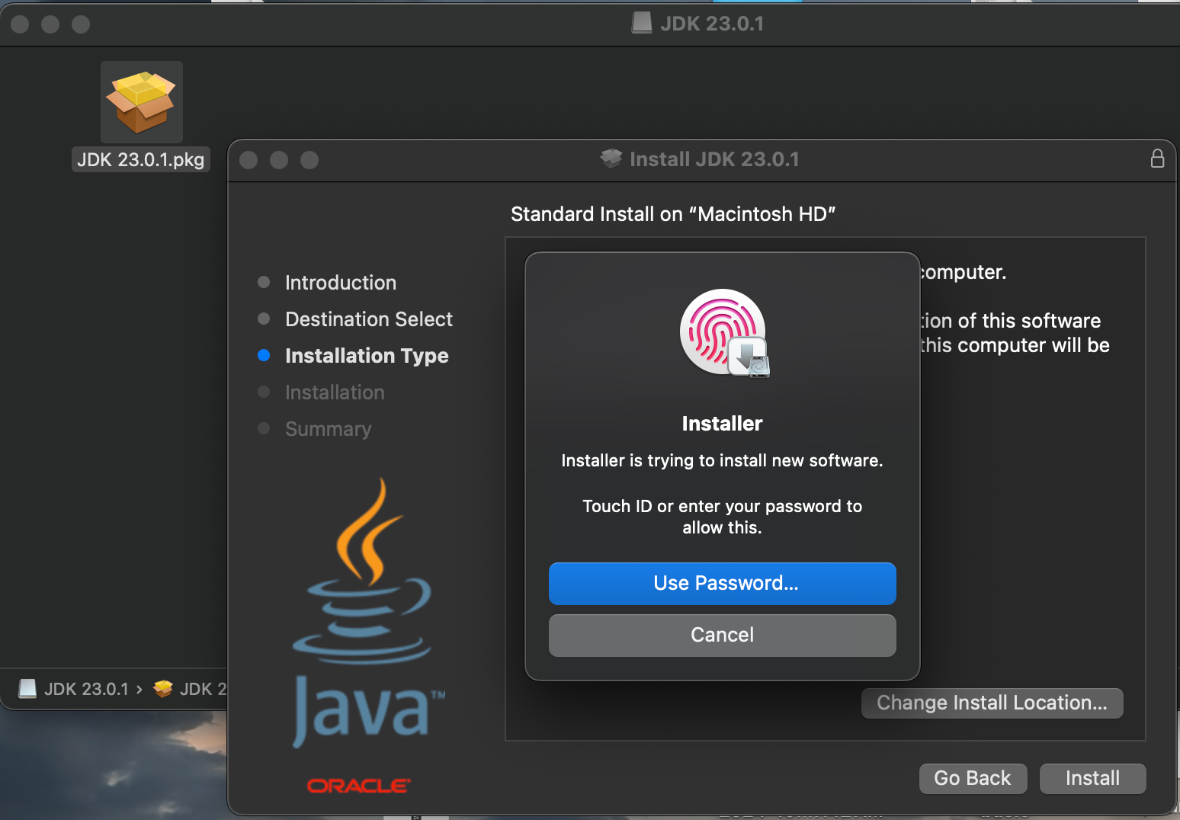Click JDK 23.0.1 disk in Finder path bar
Screen dimensions: 1180x820
74,689
